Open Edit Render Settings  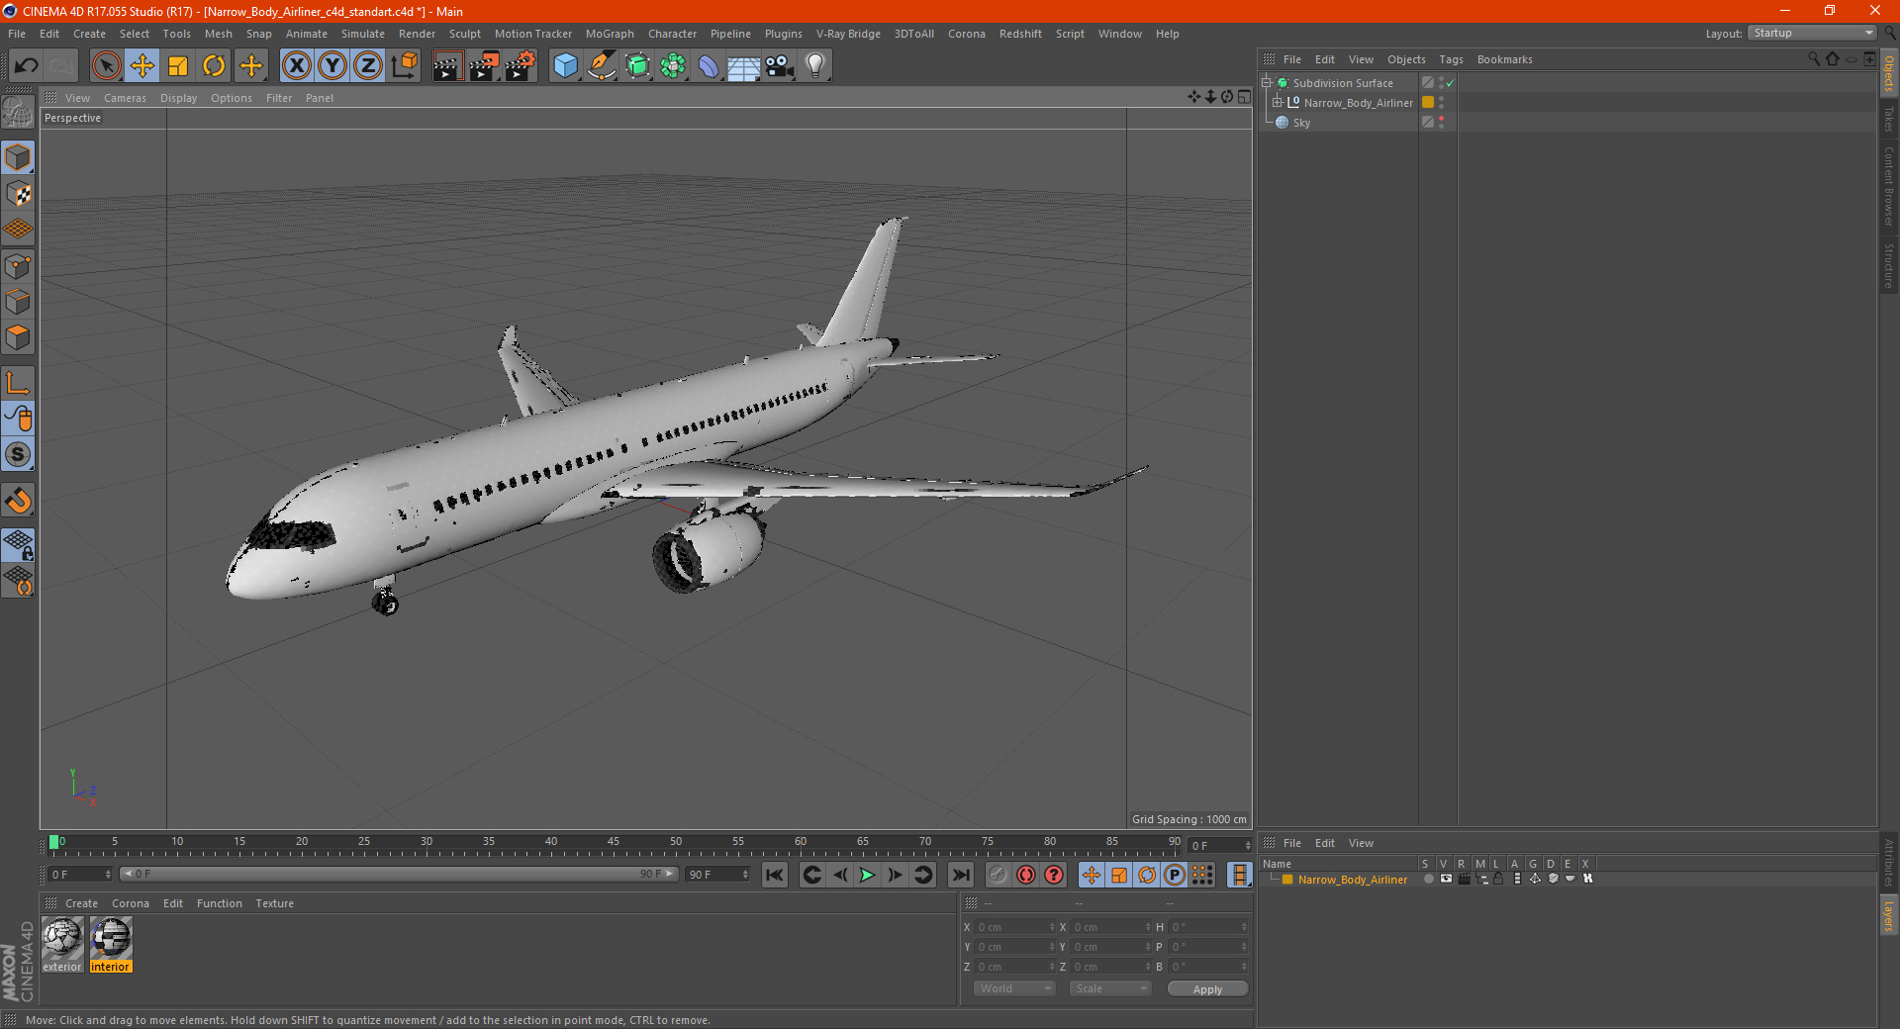pos(521,66)
